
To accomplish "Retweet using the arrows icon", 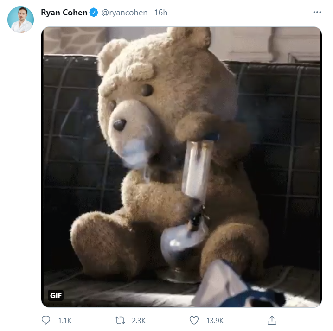I will point(120,320).
